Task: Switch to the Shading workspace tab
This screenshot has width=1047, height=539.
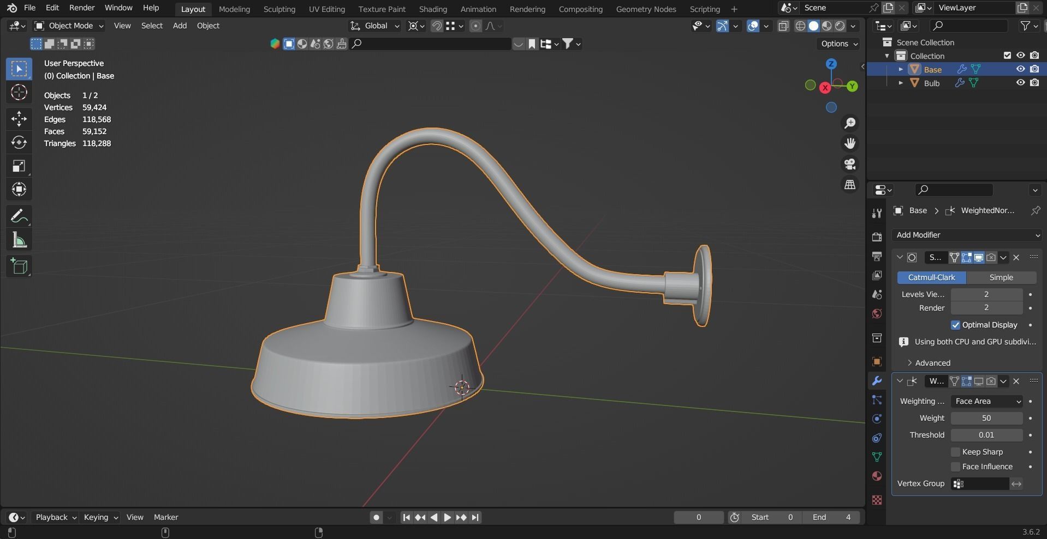Action: click(x=433, y=9)
